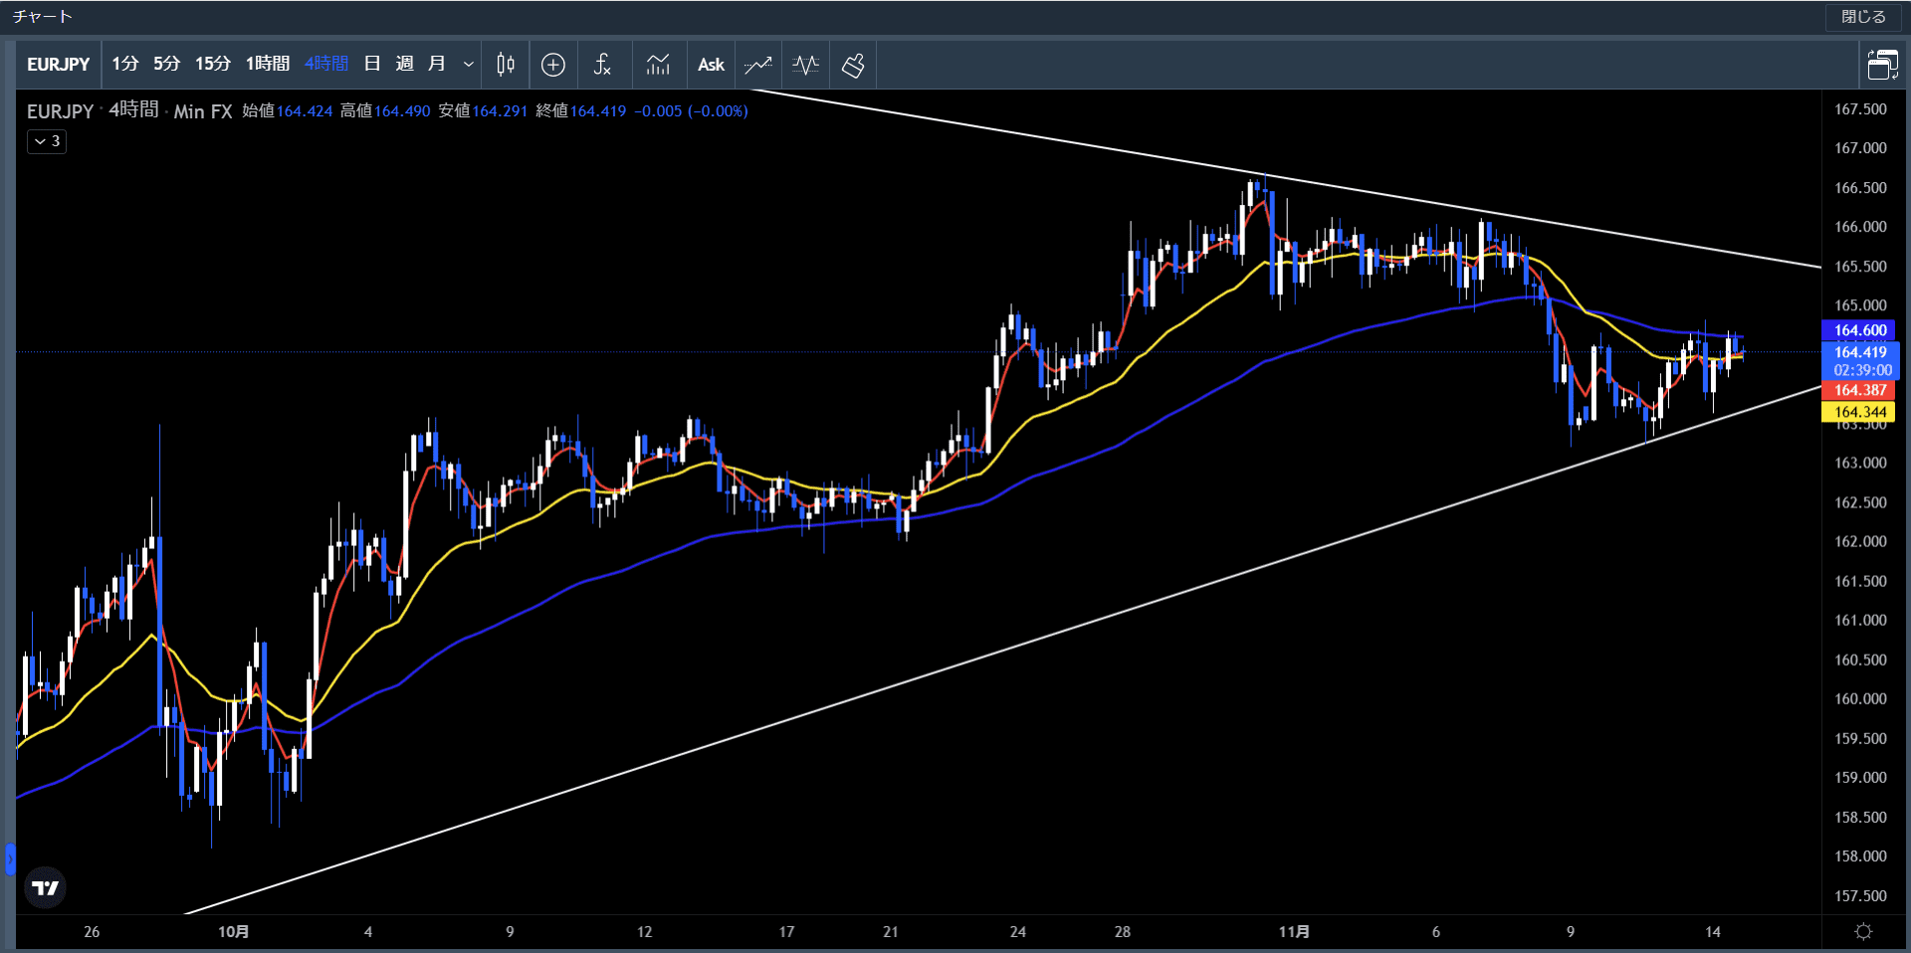This screenshot has width=1911, height=953.
Task: Click the 始値 164.424 open value
Action: [x=288, y=110]
